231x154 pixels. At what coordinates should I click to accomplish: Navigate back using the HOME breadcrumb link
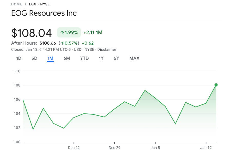click(16, 4)
